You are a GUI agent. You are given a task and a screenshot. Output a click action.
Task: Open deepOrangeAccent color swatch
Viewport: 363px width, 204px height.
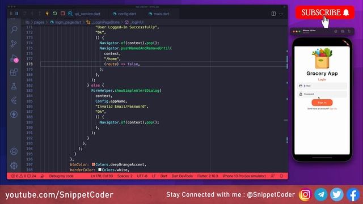pyautogui.click(x=93, y=164)
